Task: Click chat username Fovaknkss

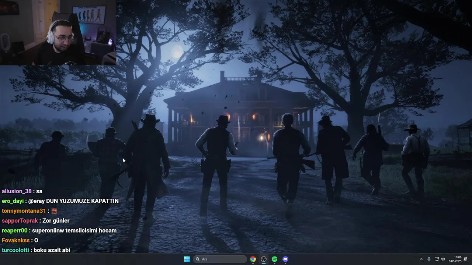Action: tap(15, 240)
